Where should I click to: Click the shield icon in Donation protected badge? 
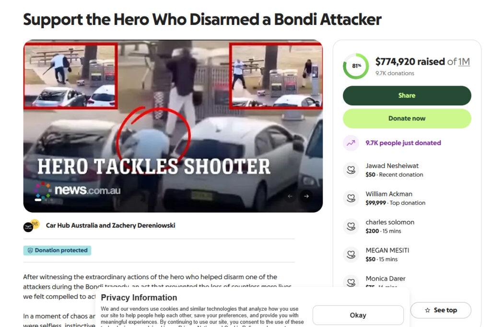tap(30, 250)
